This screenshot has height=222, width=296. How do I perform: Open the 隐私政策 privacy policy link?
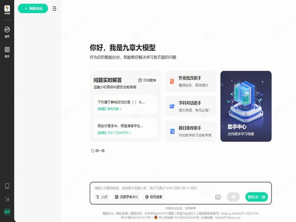tap(122, 214)
